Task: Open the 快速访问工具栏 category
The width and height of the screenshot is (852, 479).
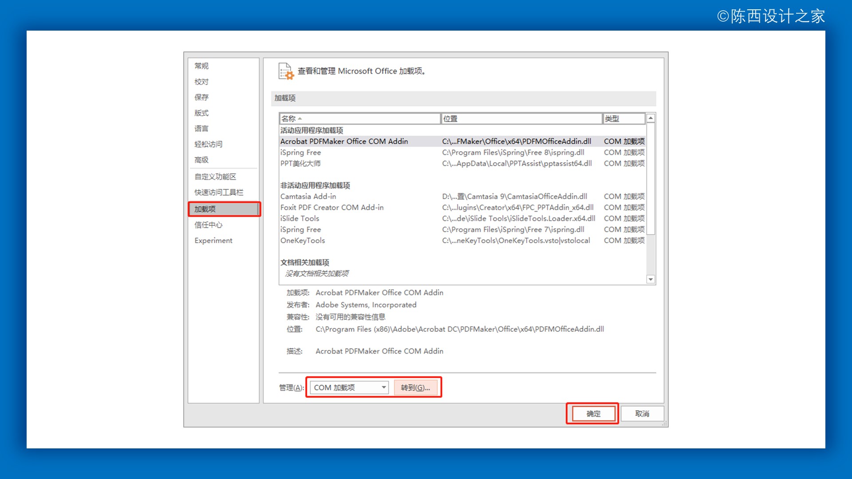Action: click(219, 192)
